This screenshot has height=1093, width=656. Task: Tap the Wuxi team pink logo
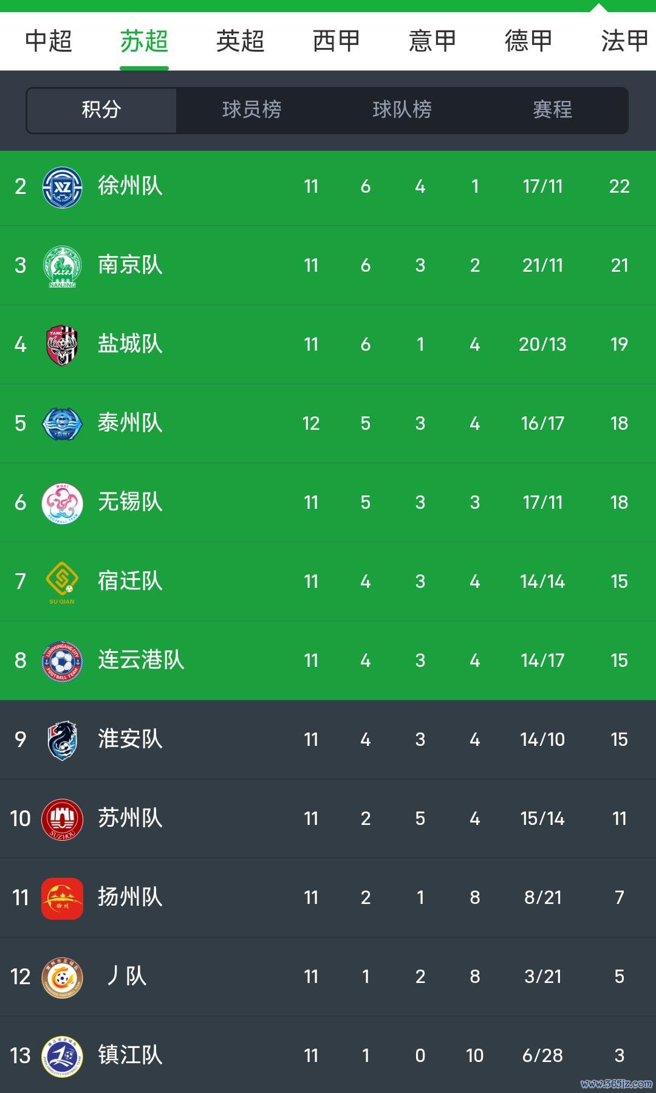62,503
